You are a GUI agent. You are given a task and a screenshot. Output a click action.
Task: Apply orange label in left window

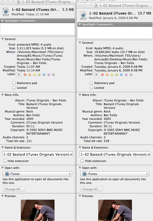30,75
